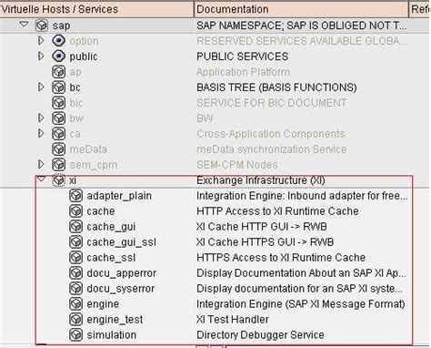431x348 pixels.
Task: Click the cache_ssl service icon
Action: (75, 258)
